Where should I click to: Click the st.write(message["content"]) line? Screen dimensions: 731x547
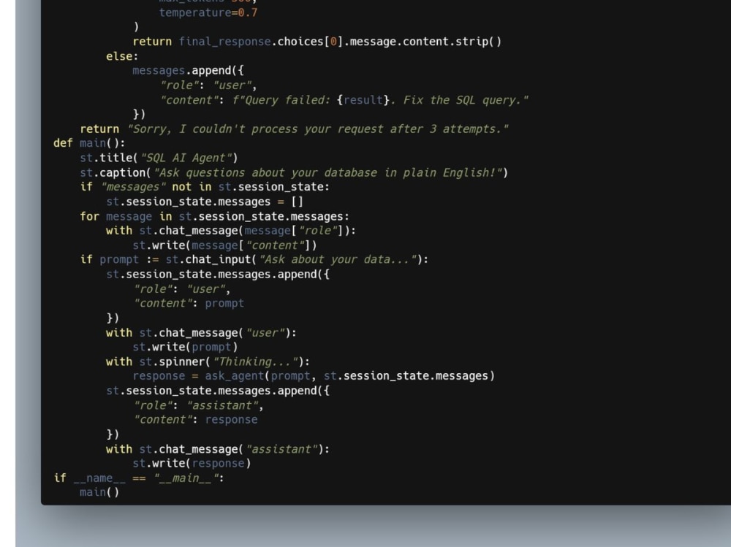tap(224, 245)
